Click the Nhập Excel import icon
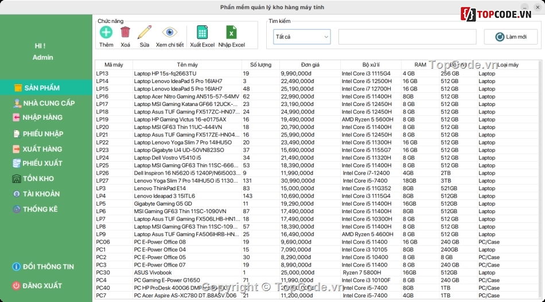The width and height of the screenshot is (545, 302). pos(232,32)
